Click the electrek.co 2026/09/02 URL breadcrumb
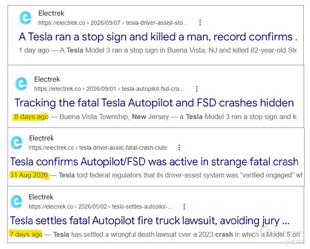 100,207
